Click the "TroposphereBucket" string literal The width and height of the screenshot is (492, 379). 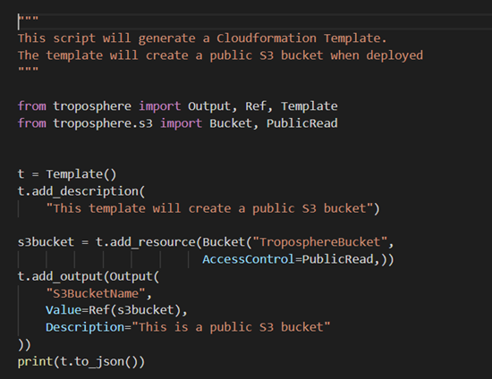click(x=320, y=242)
